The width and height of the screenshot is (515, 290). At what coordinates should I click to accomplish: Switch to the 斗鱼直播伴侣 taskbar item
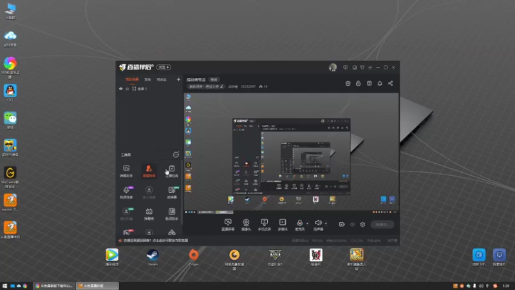click(98, 286)
